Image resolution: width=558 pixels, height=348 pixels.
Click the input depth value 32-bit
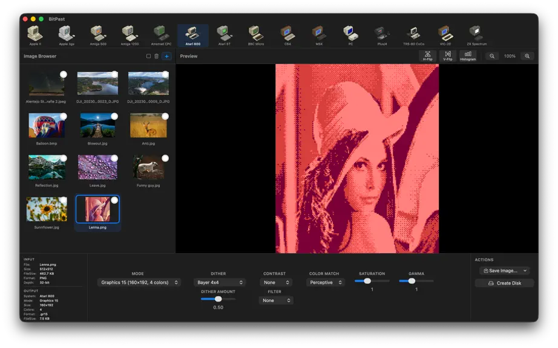45,283
